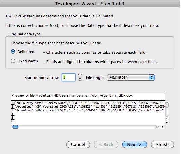Click the row number 3 marker in preview

[x=13, y=110]
